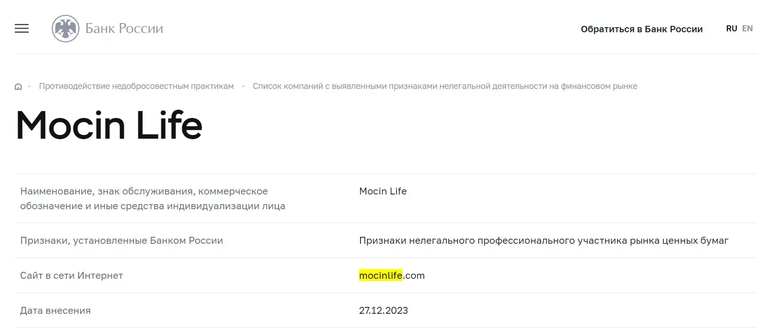Click the first breadcrumb chevron after home icon
Image resolution: width=757 pixels, height=329 pixels.
[30, 86]
